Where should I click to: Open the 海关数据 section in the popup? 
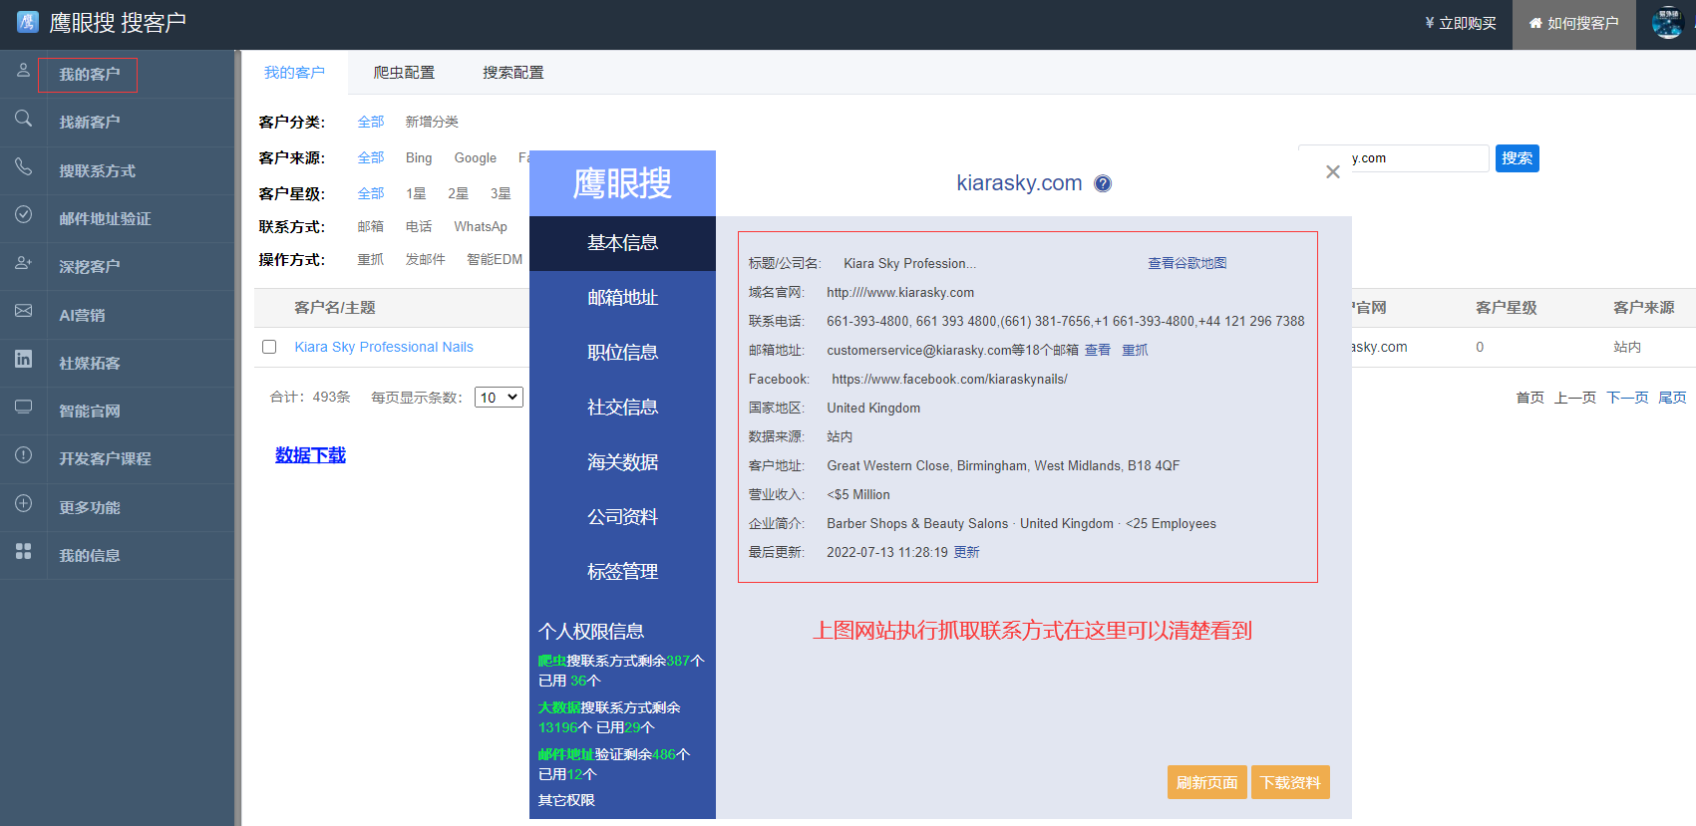click(x=622, y=462)
